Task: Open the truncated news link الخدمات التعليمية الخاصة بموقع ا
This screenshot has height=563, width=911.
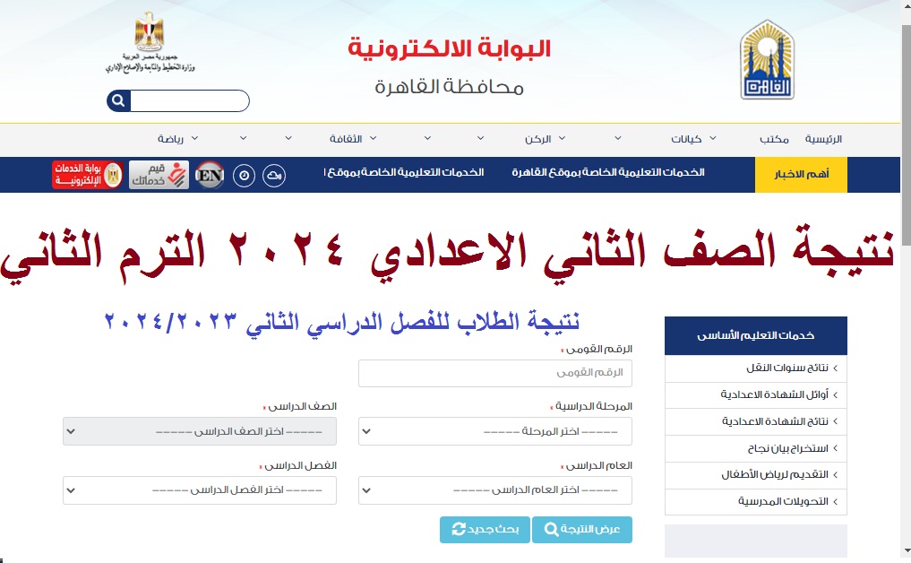Action: (404, 173)
